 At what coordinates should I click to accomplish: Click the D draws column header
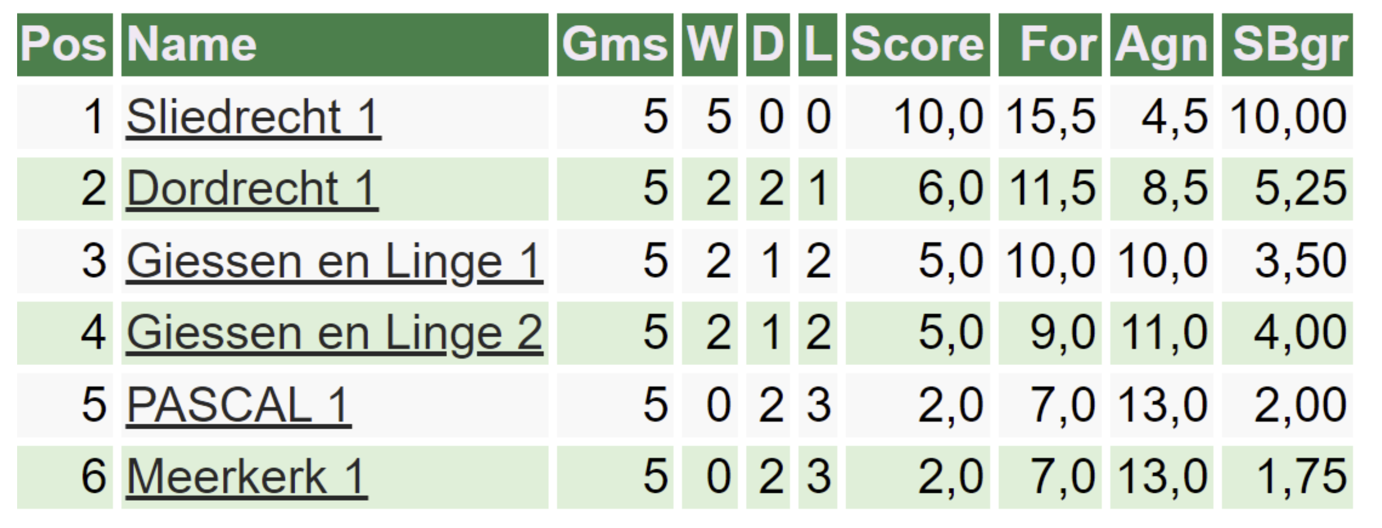click(767, 45)
